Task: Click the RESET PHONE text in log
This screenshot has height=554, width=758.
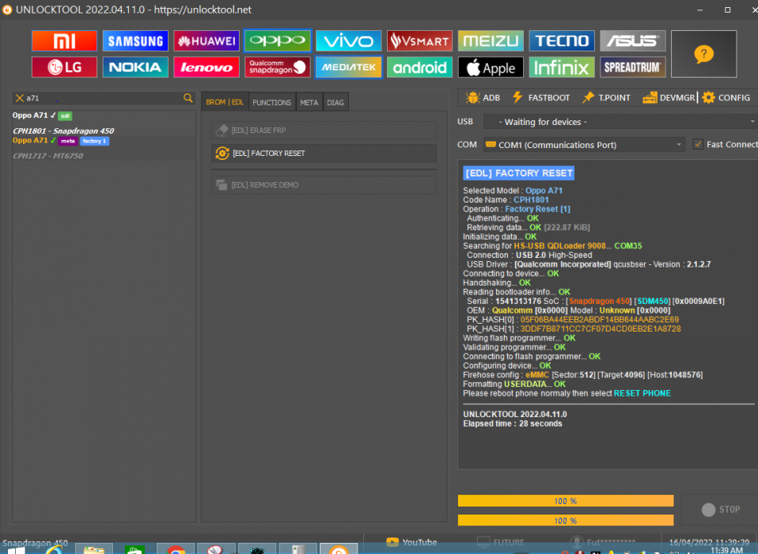Action: 642,393
